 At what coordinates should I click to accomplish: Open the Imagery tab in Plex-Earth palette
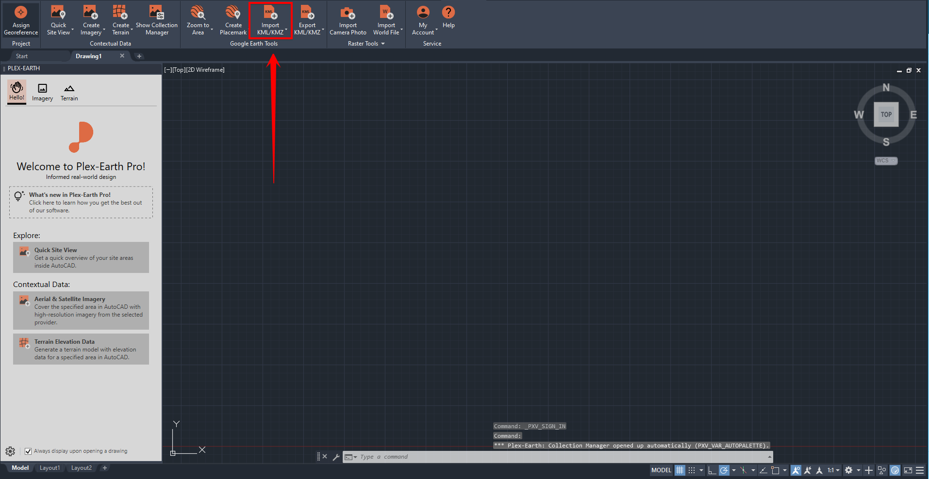click(x=42, y=92)
